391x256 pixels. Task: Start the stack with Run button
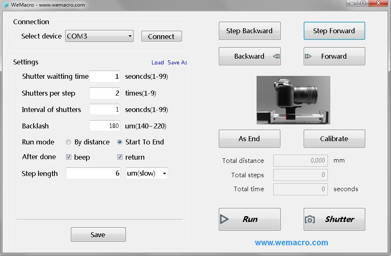point(250,219)
